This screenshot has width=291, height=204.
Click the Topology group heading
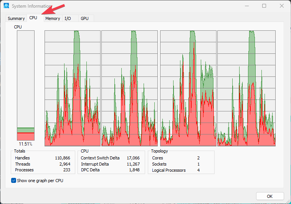coord(159,151)
